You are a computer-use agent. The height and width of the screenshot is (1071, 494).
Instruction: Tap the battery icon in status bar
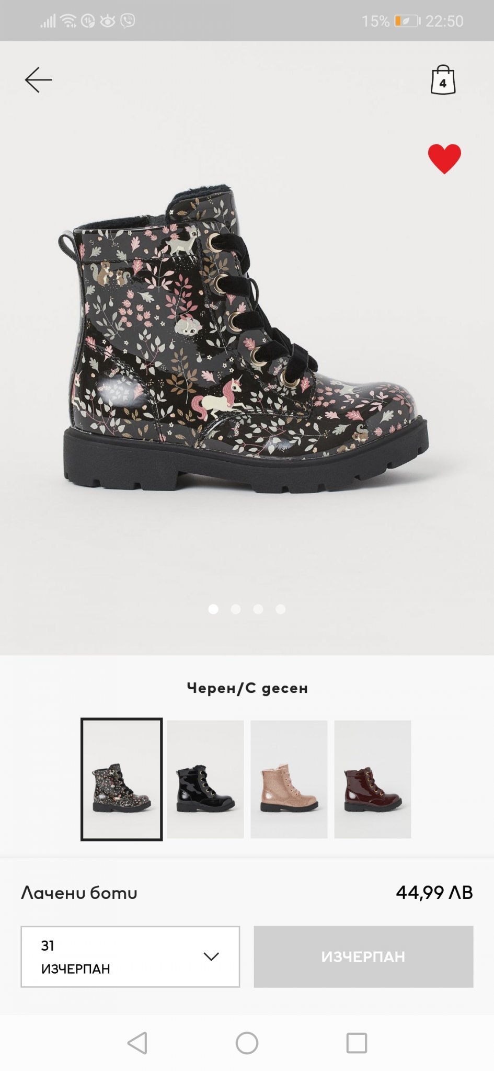tap(408, 21)
